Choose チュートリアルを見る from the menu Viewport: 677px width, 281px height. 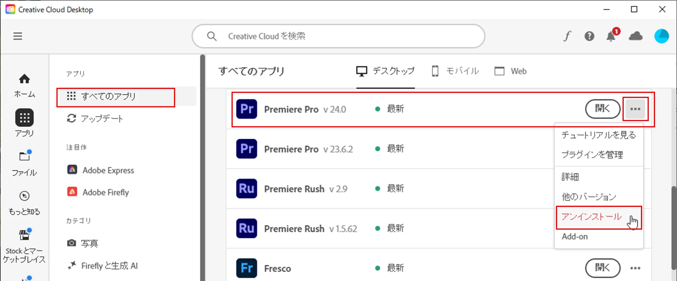[599, 135]
